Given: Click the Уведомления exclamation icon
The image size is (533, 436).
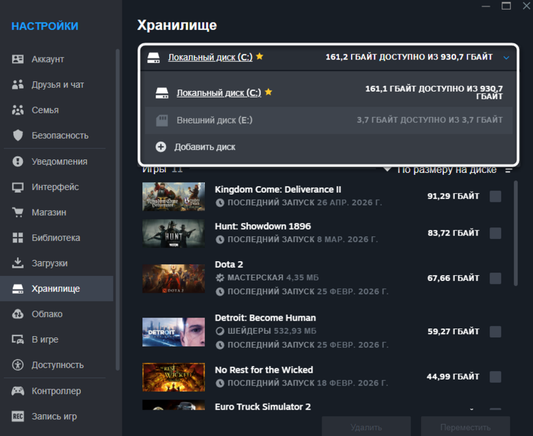Looking at the screenshot, I should 18,161.
